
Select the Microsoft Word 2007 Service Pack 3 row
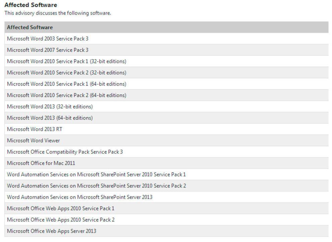click(x=48, y=50)
